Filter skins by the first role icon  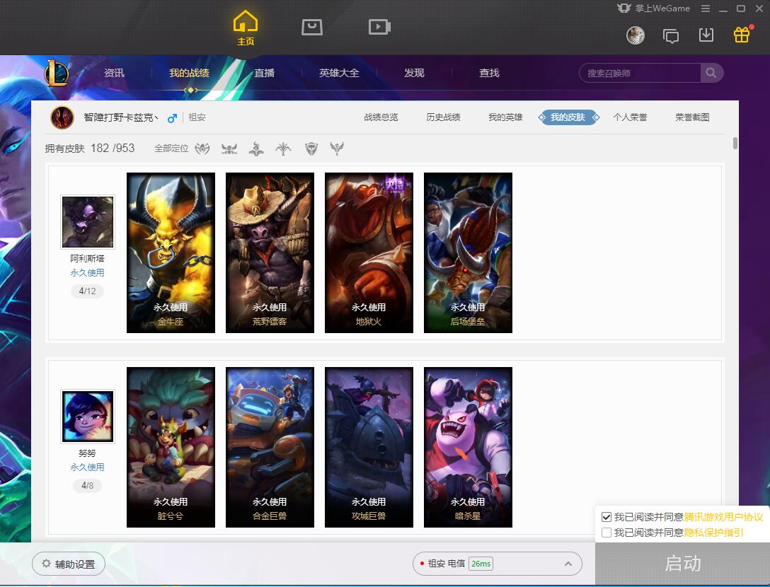coord(202,149)
